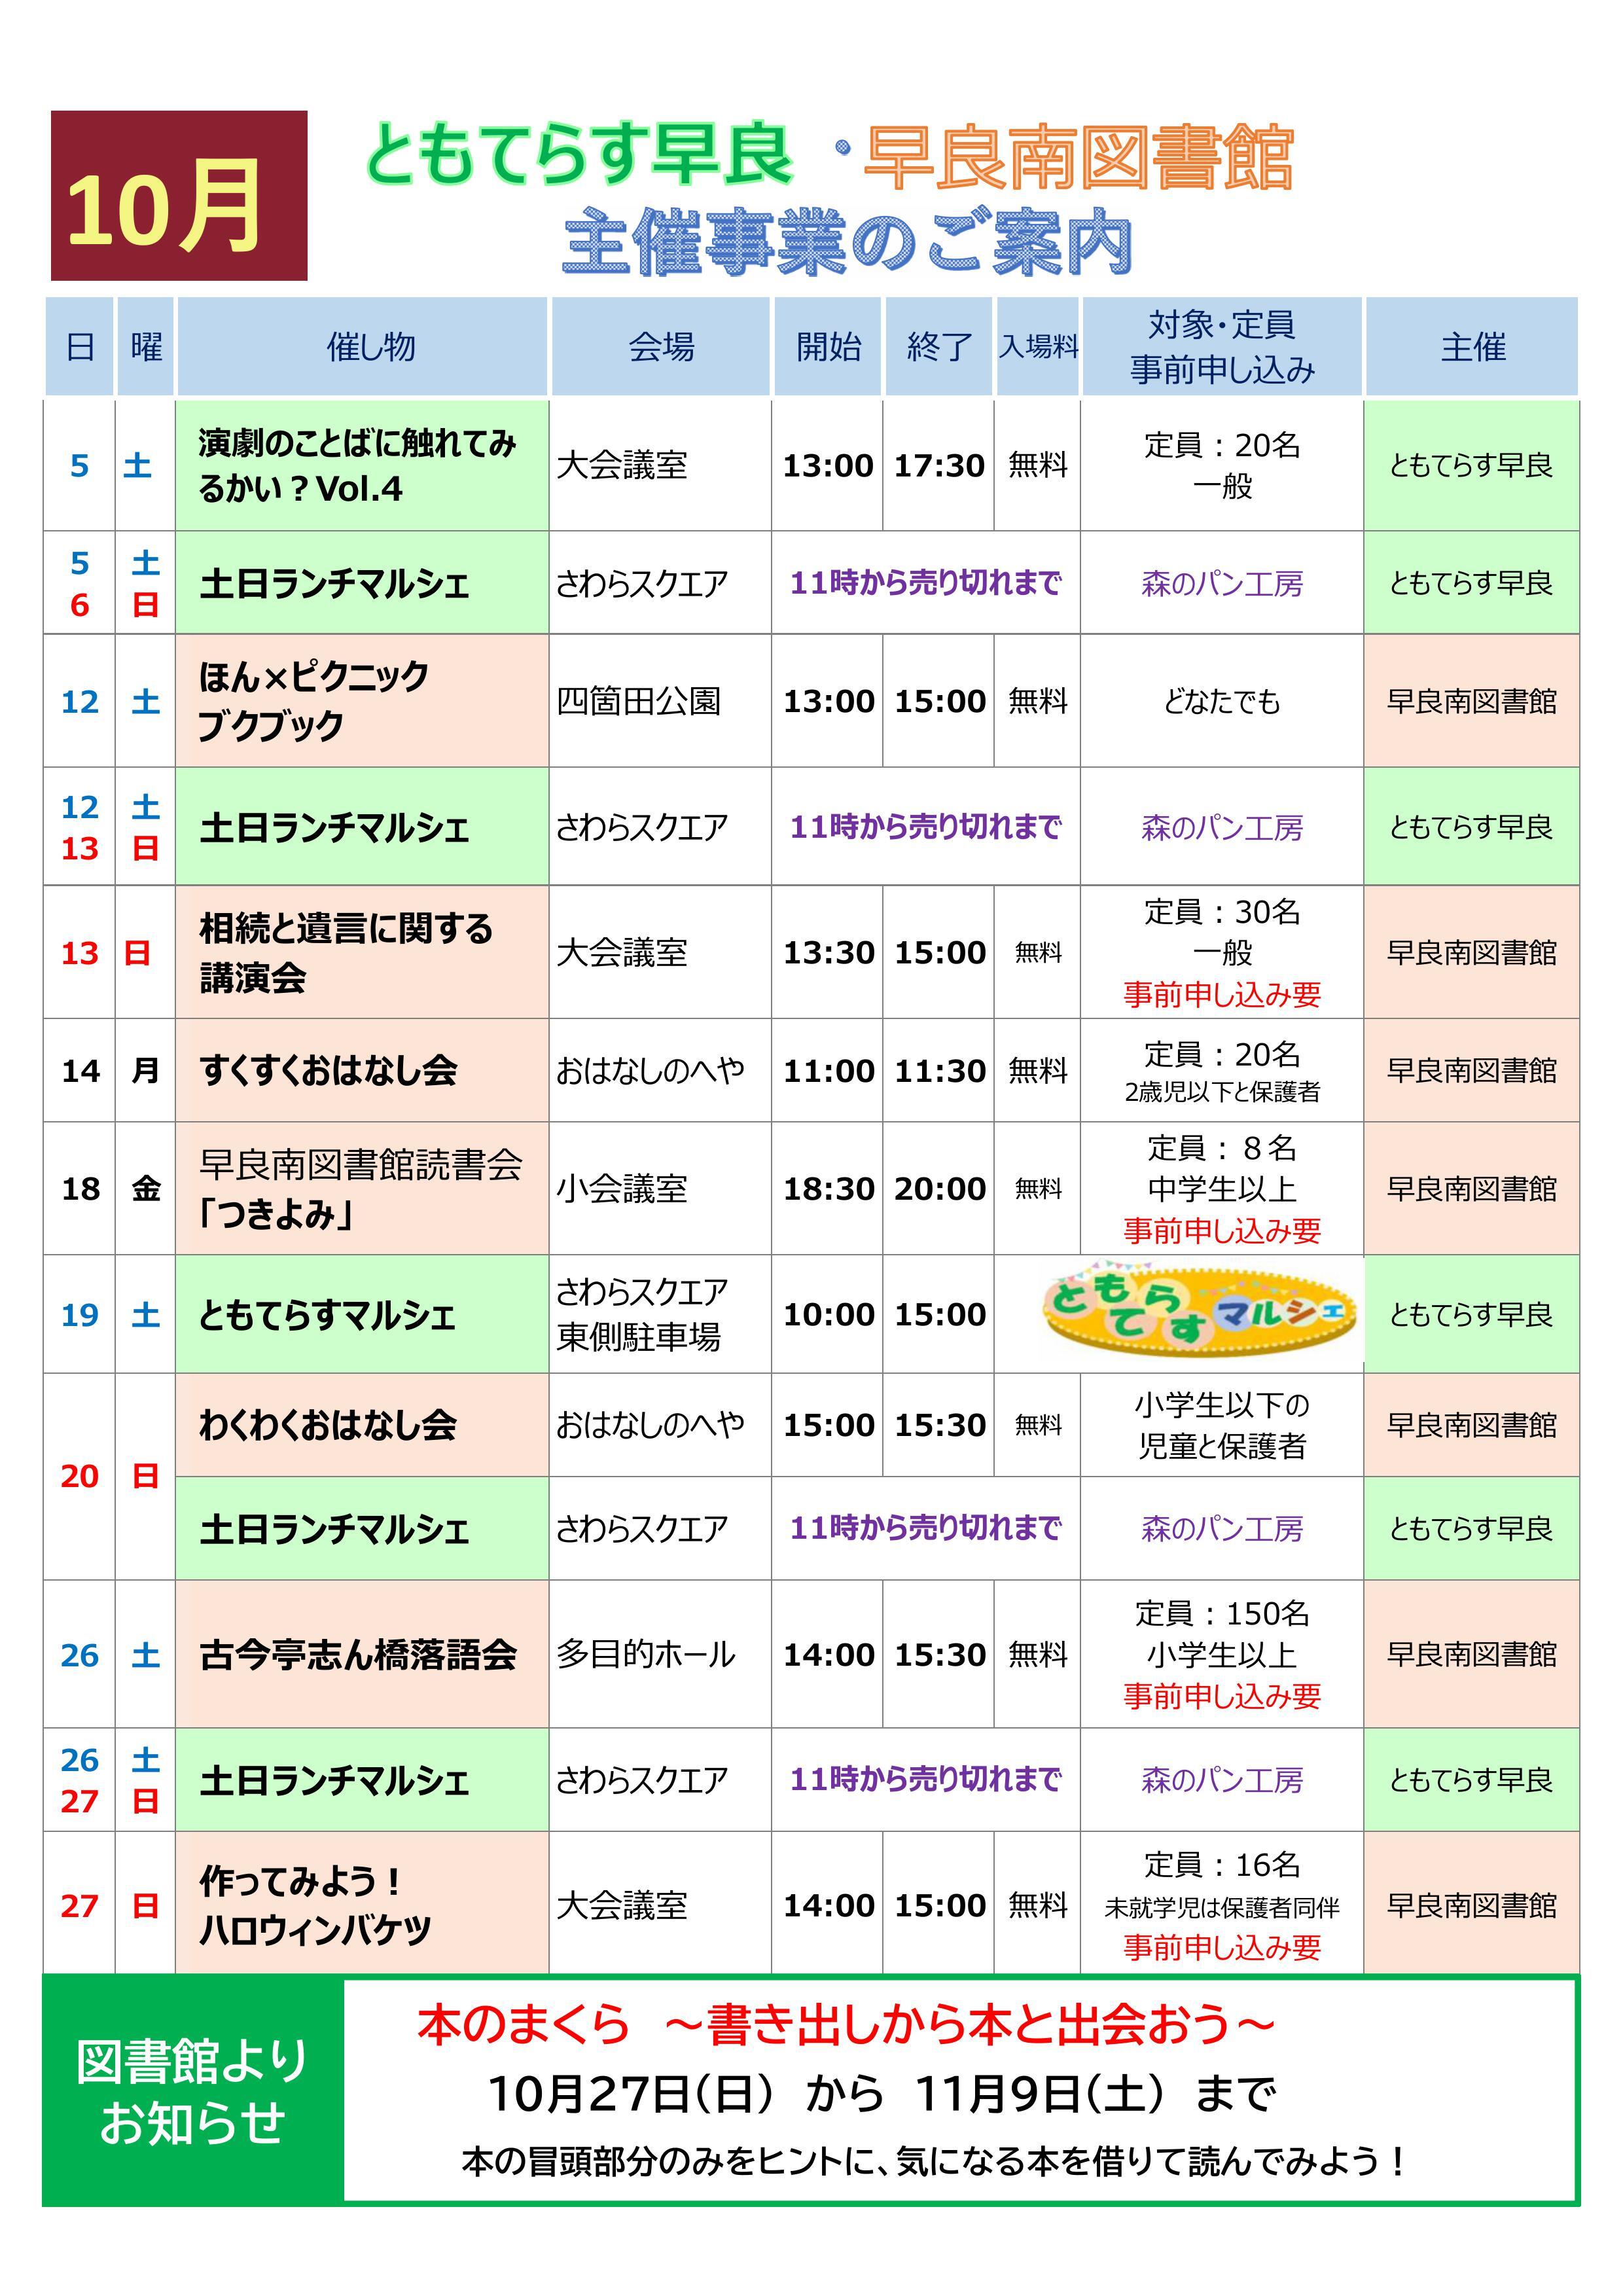
Task: Click venue 小会議室
Action: [x=622, y=1188]
